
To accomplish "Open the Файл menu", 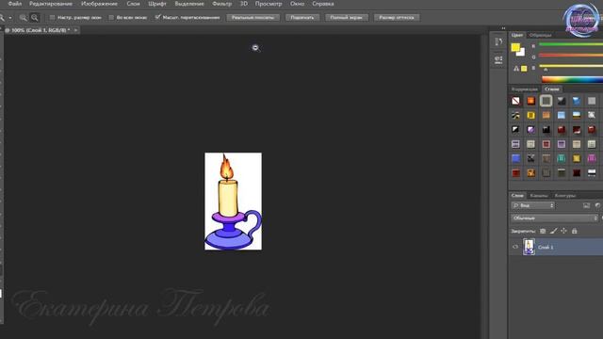I will click(x=15, y=4).
